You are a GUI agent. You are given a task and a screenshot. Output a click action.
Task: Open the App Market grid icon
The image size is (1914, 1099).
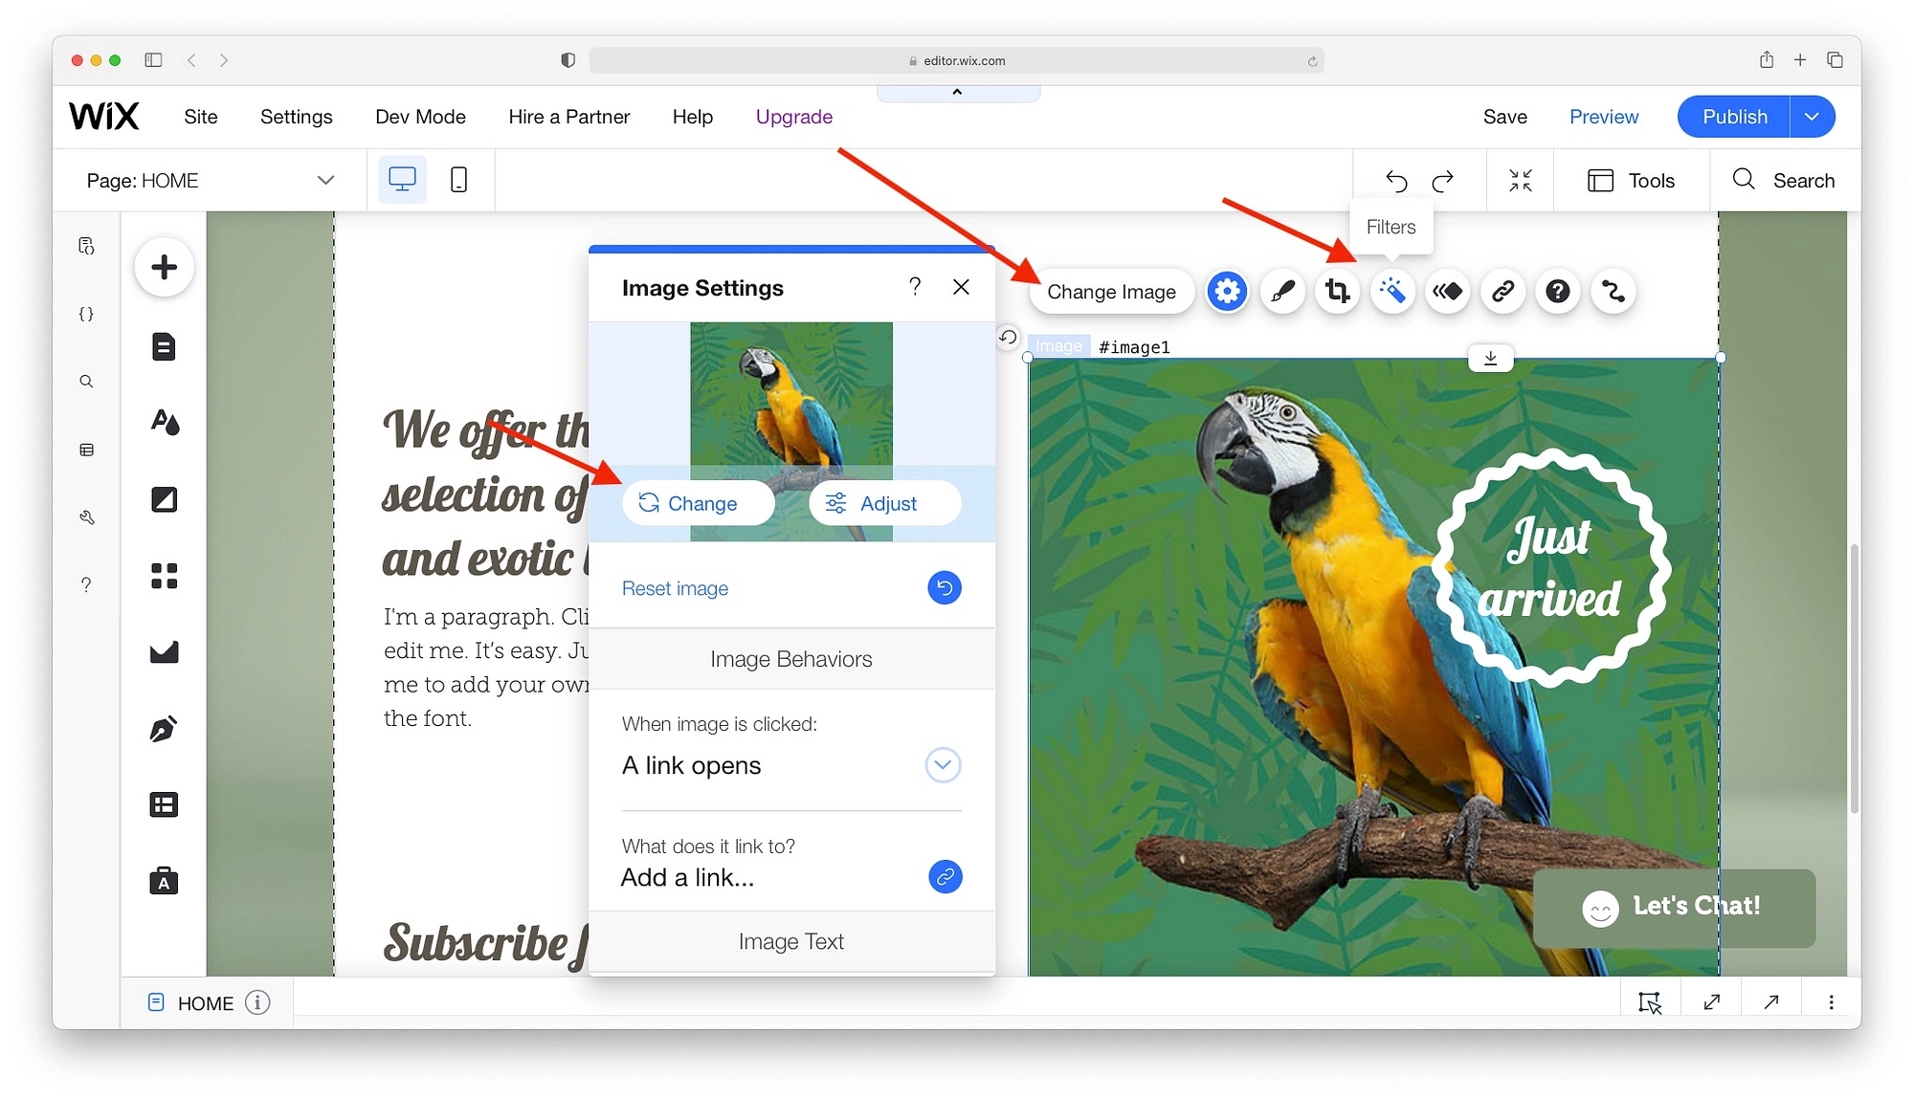point(164,576)
